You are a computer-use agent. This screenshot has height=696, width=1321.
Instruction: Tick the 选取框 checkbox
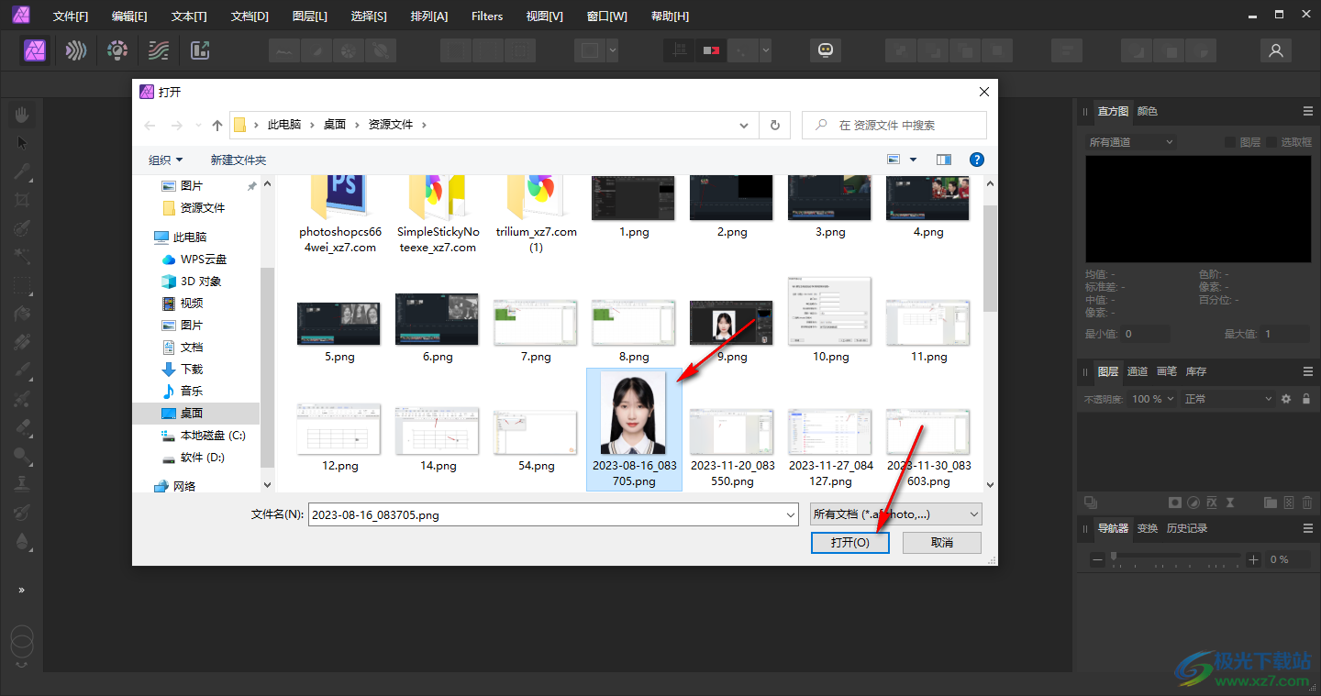pos(1271,142)
